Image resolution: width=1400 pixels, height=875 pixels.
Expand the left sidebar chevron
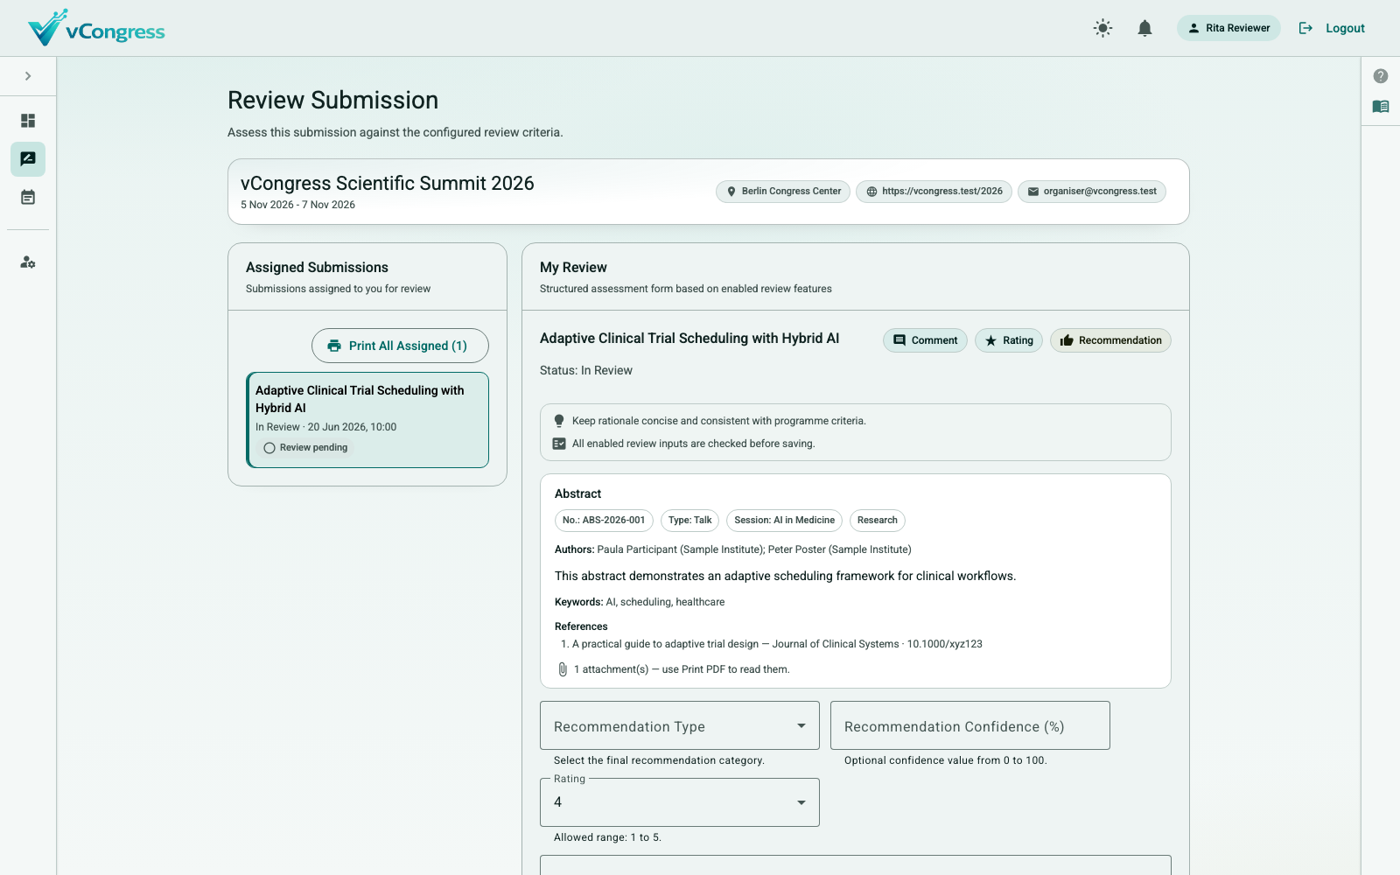pos(28,76)
